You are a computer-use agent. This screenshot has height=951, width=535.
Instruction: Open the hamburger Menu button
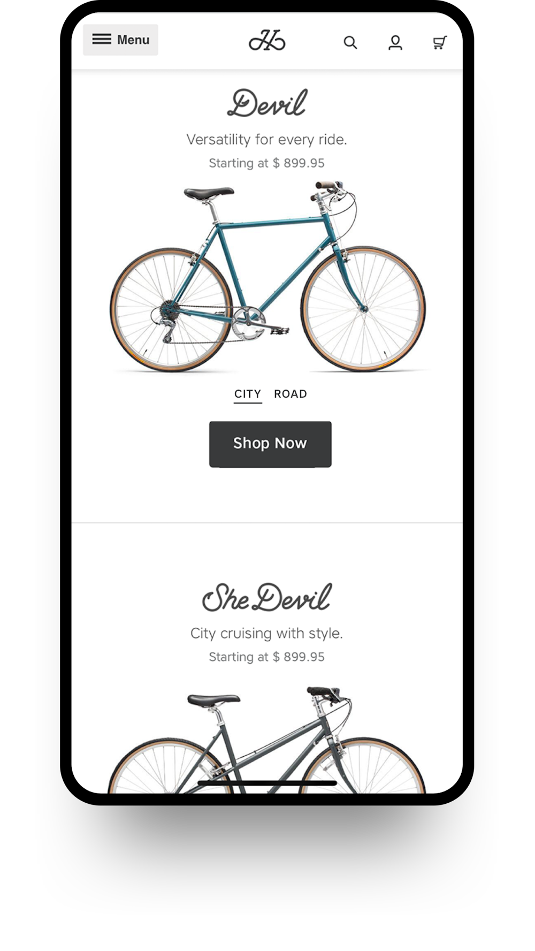120,40
